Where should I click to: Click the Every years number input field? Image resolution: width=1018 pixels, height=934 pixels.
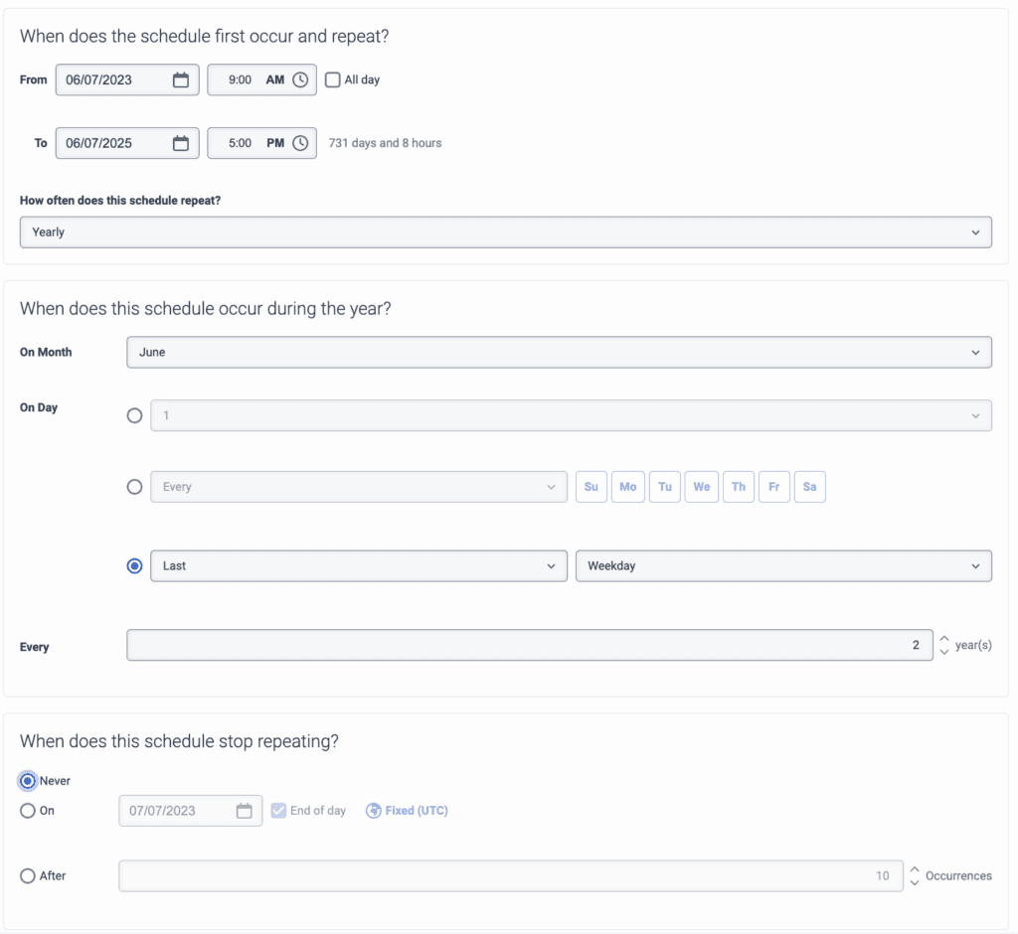coord(529,645)
